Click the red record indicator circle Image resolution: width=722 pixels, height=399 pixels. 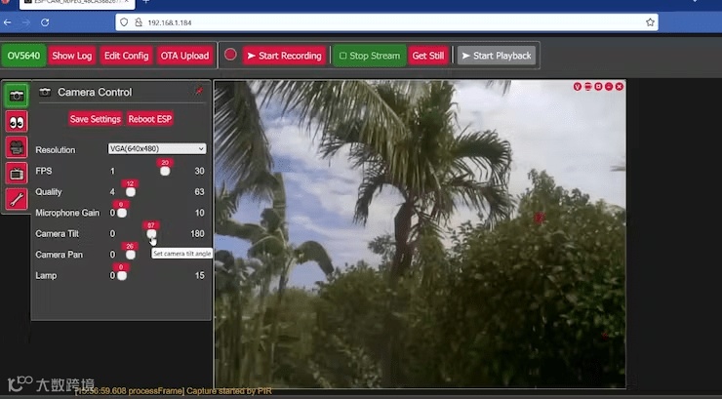(230, 55)
